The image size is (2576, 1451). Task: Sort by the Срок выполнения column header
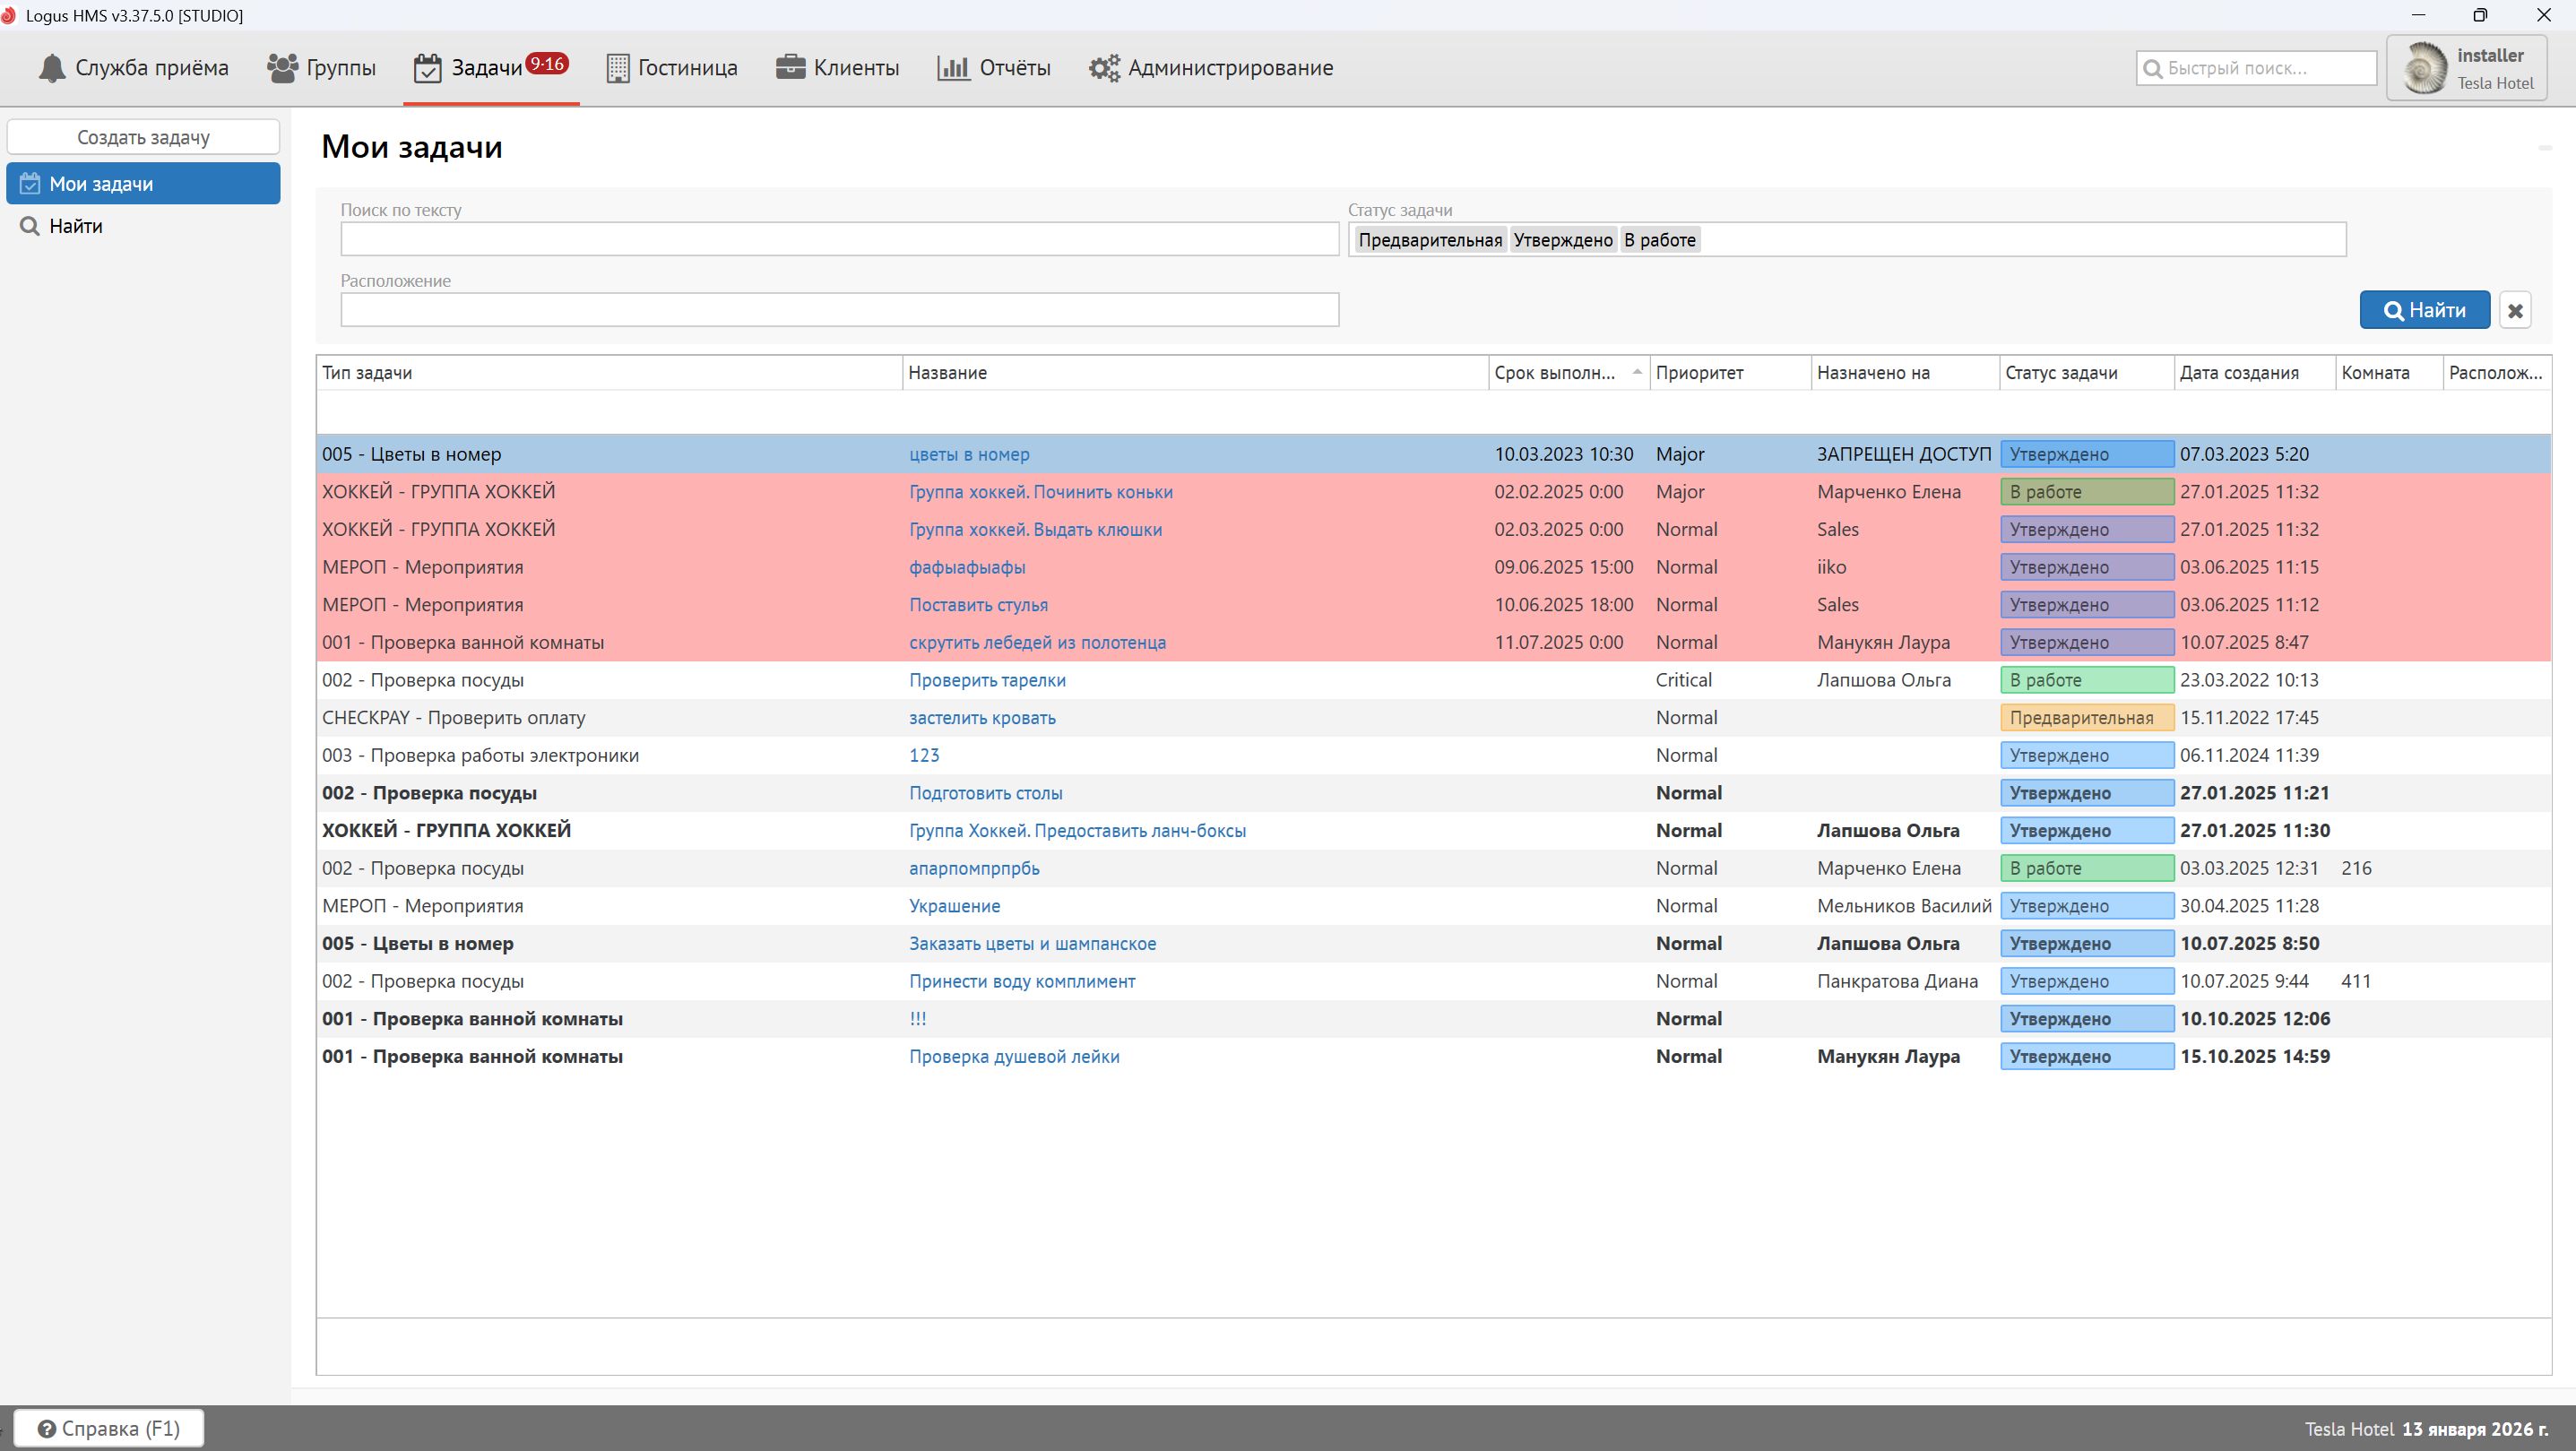pyautogui.click(x=1555, y=373)
